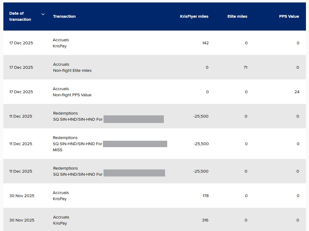Click the date on the 316 miles row

click(x=22, y=220)
